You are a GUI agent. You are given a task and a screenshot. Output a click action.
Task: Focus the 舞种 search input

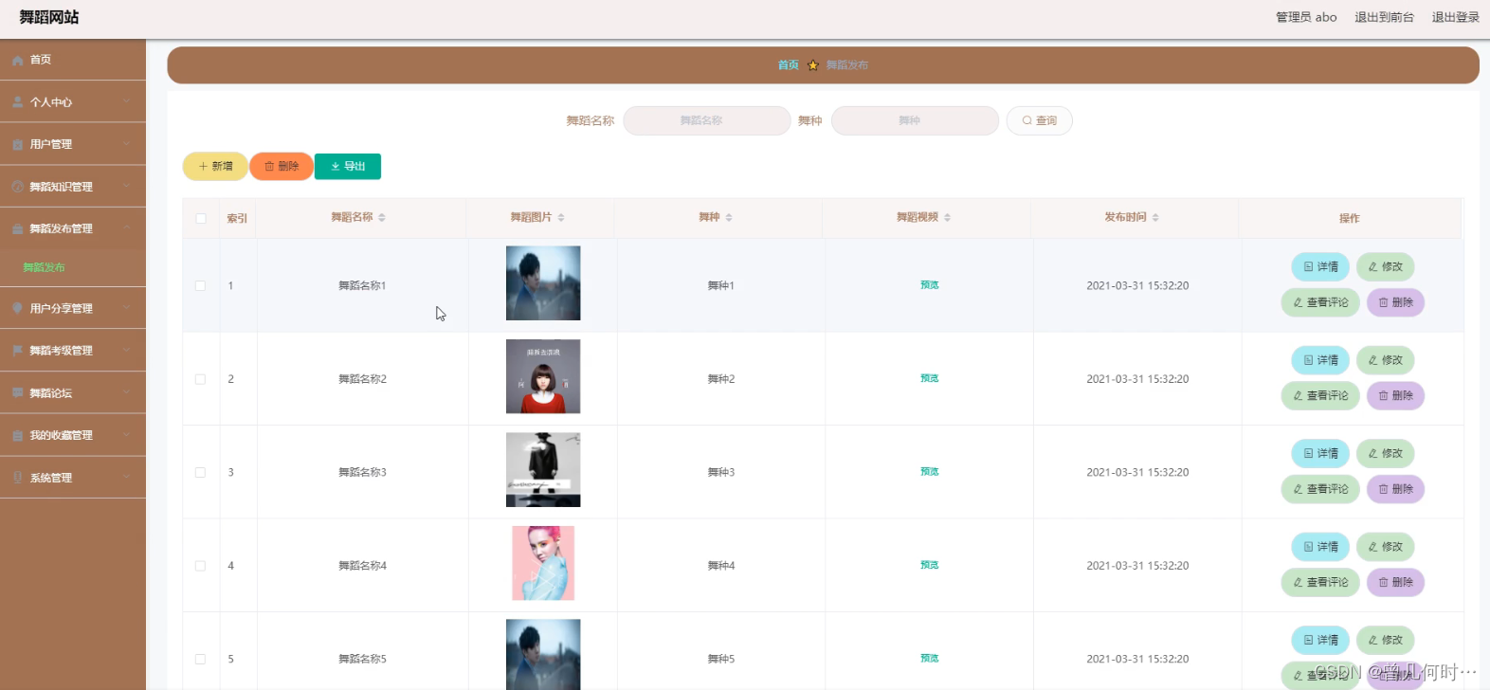point(915,120)
